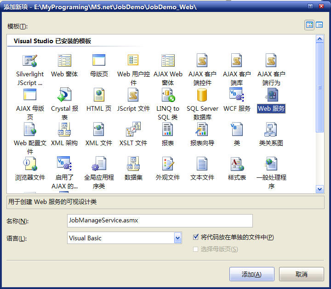The width and height of the screenshot is (331, 289).
Task: Choose the 报表向导 template icon
Action: (202, 129)
